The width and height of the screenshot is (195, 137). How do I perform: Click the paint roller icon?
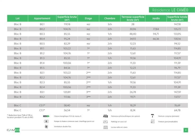(153, 116)
